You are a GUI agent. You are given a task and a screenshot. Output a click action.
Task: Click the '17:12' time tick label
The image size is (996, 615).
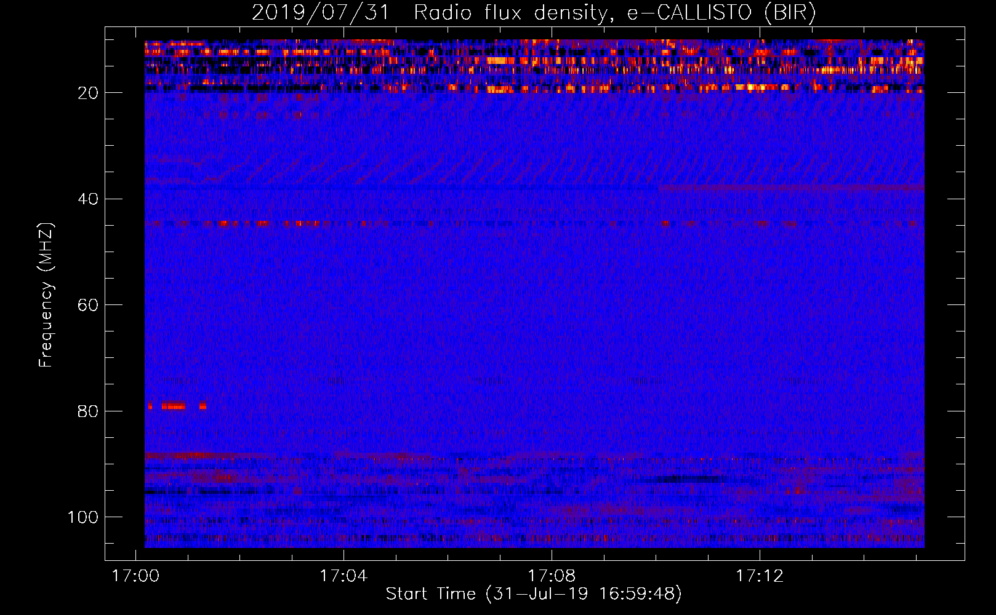pos(760,576)
